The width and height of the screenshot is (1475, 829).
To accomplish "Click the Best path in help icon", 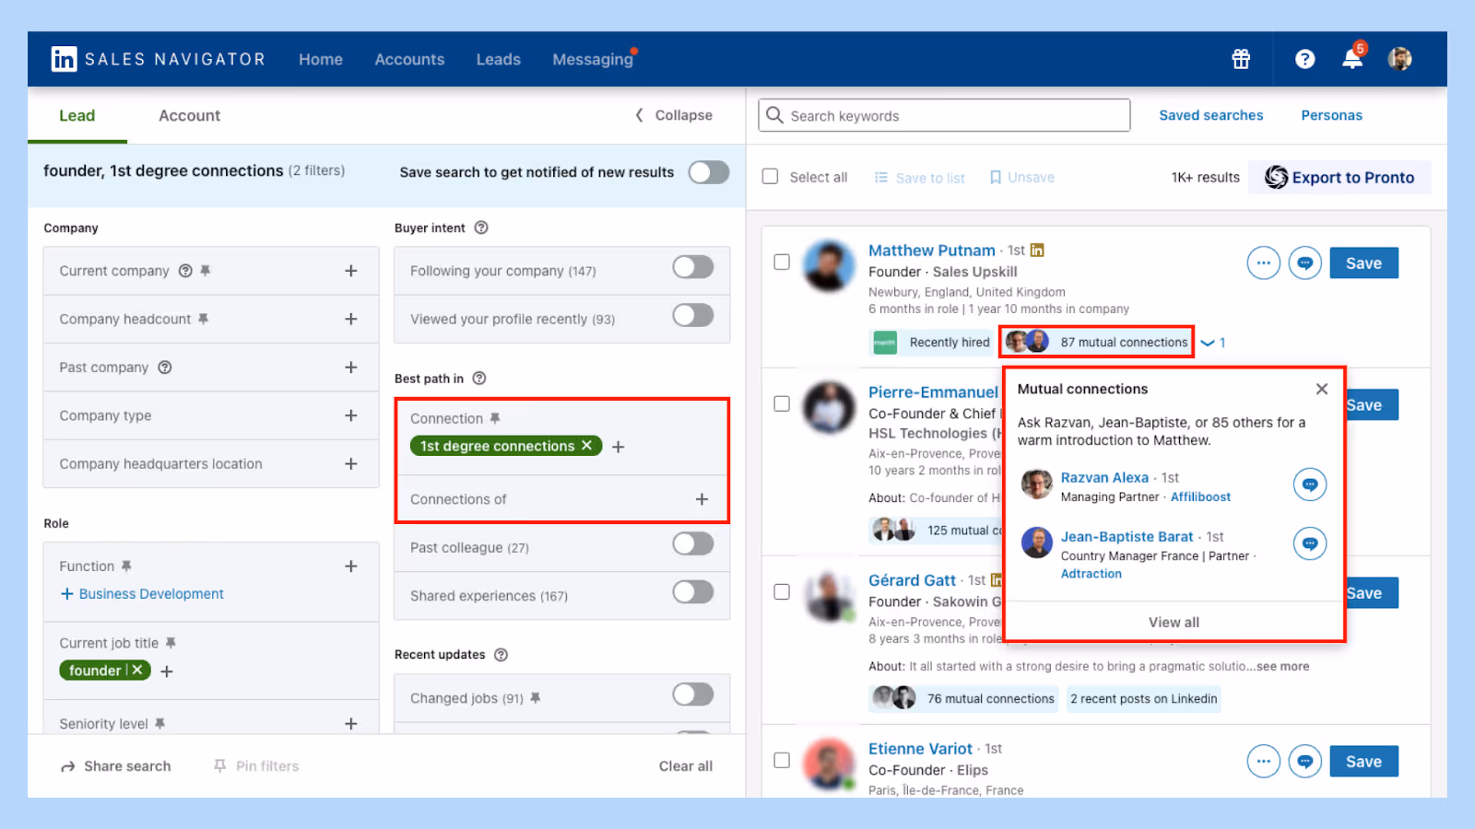I will click(479, 379).
